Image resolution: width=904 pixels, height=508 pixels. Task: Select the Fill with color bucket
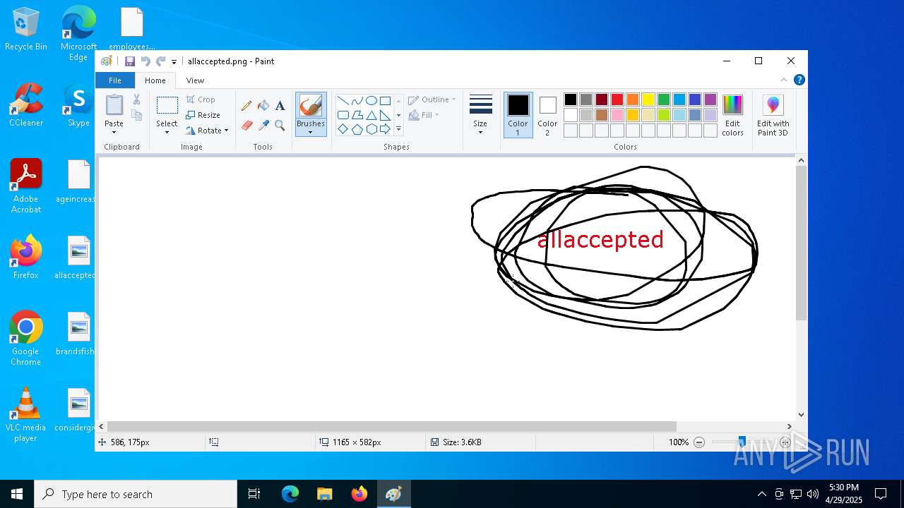(x=263, y=106)
